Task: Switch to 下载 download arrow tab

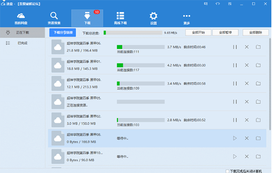Action: [x=87, y=18]
